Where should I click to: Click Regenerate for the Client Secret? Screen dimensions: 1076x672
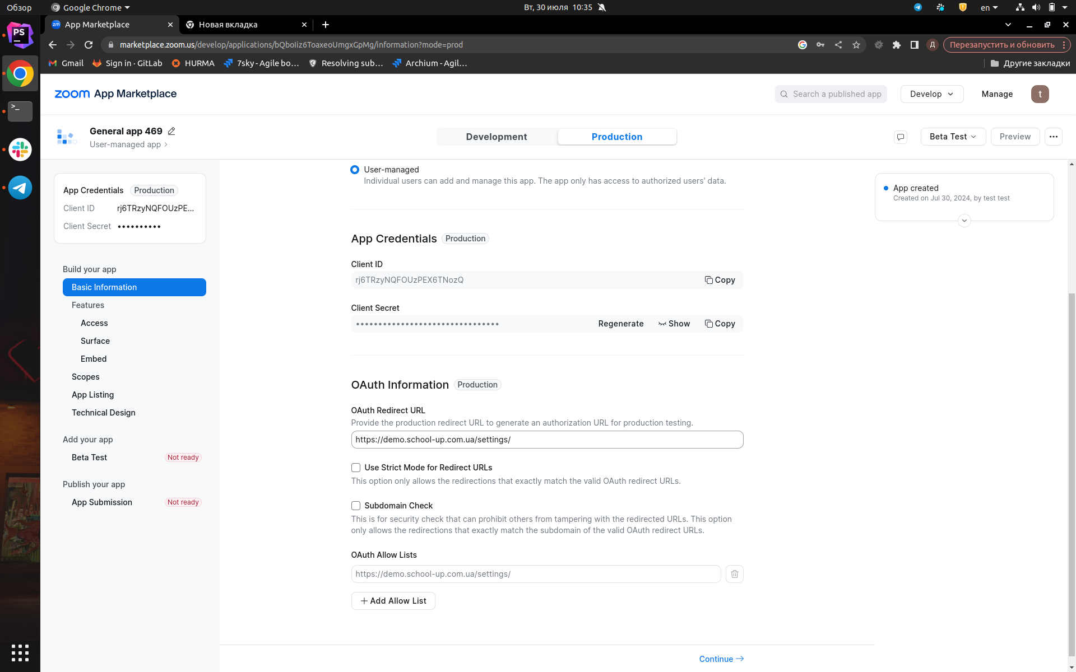click(621, 324)
